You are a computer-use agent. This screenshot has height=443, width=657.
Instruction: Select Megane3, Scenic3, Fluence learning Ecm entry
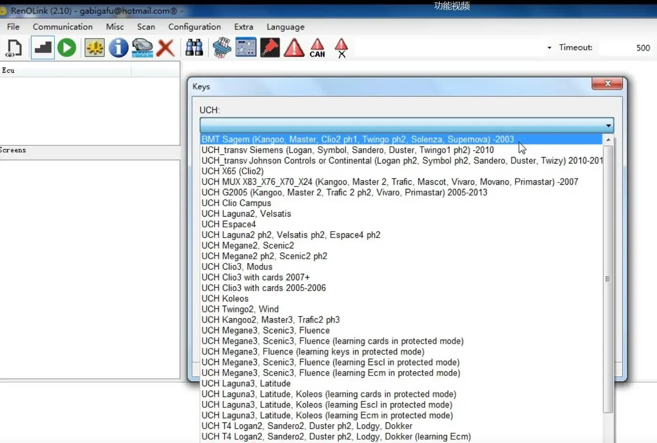pyautogui.click(x=401, y=373)
